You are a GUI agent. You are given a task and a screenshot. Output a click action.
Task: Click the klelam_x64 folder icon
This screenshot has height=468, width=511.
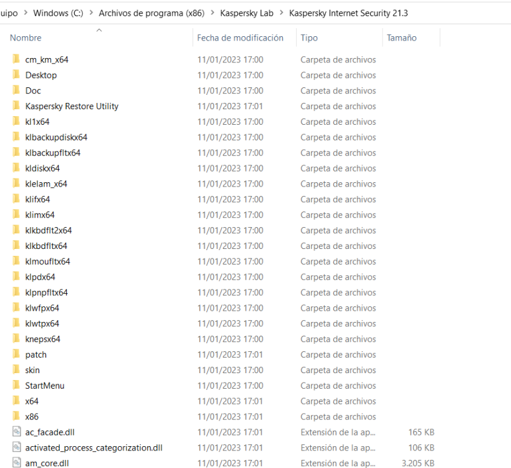click(16, 183)
